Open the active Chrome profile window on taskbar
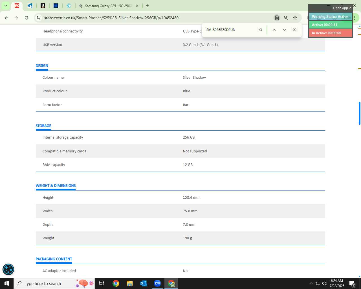Image resolution: width=361 pixels, height=289 pixels. [x=171, y=283]
